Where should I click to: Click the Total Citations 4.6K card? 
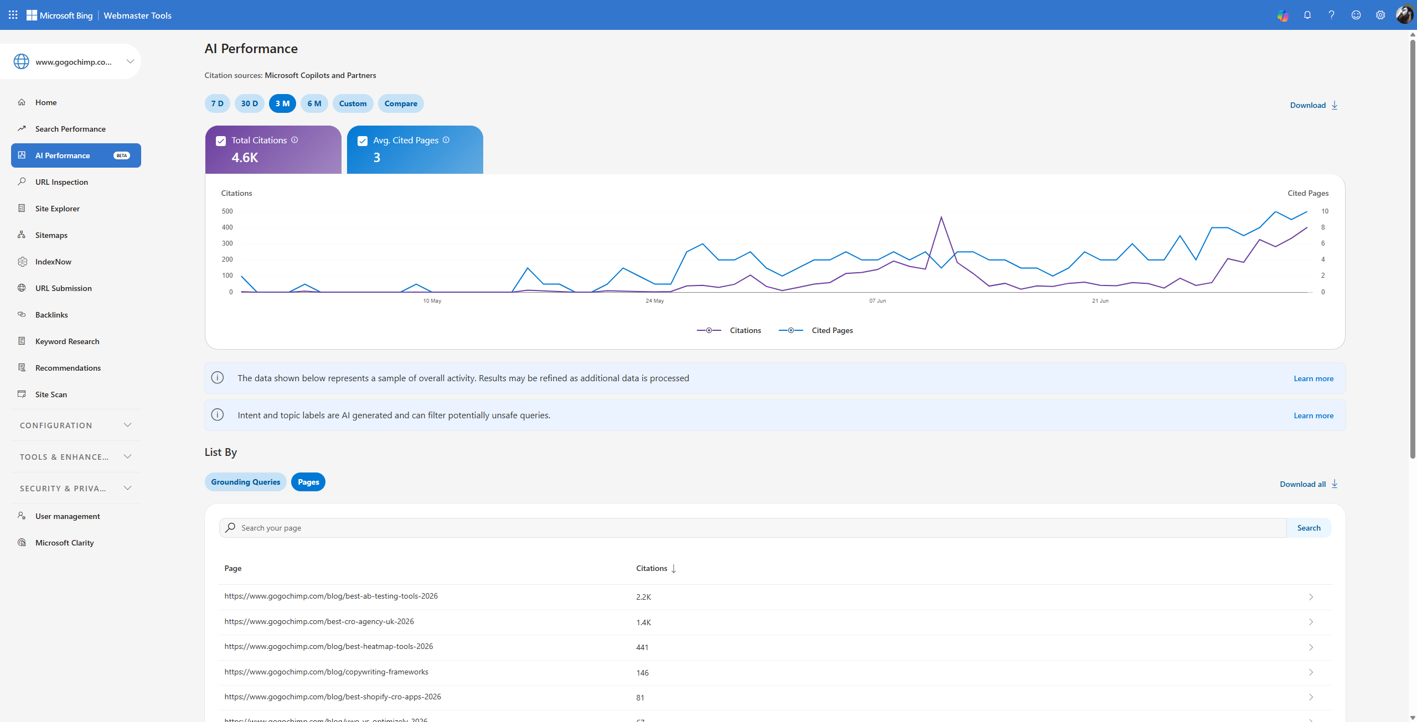[x=273, y=149]
